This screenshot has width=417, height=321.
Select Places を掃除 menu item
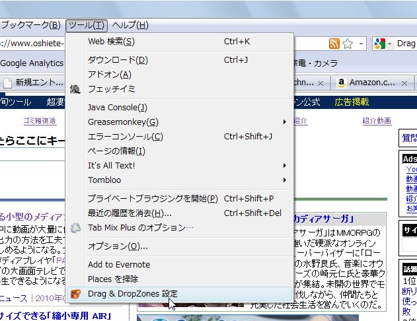pos(180,279)
